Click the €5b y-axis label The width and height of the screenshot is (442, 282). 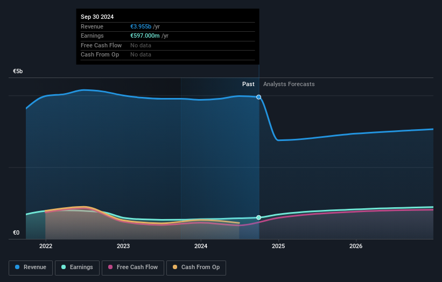click(x=18, y=71)
